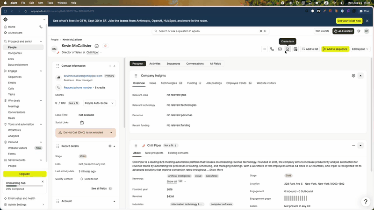Click the plus icon in Contact information

coord(110,66)
